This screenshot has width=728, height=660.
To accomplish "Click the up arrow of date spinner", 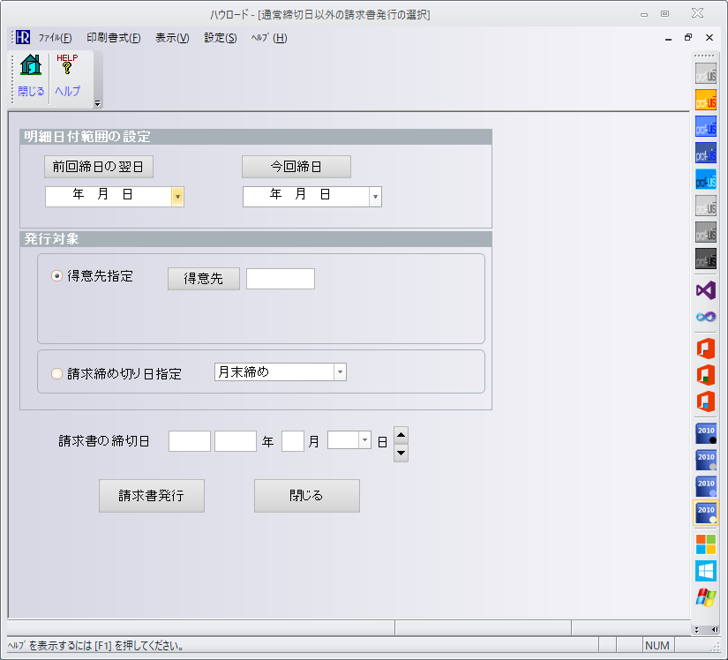I will pos(401,434).
